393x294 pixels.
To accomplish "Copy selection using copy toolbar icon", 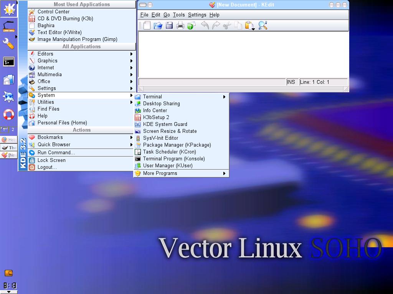I will [238, 25].
